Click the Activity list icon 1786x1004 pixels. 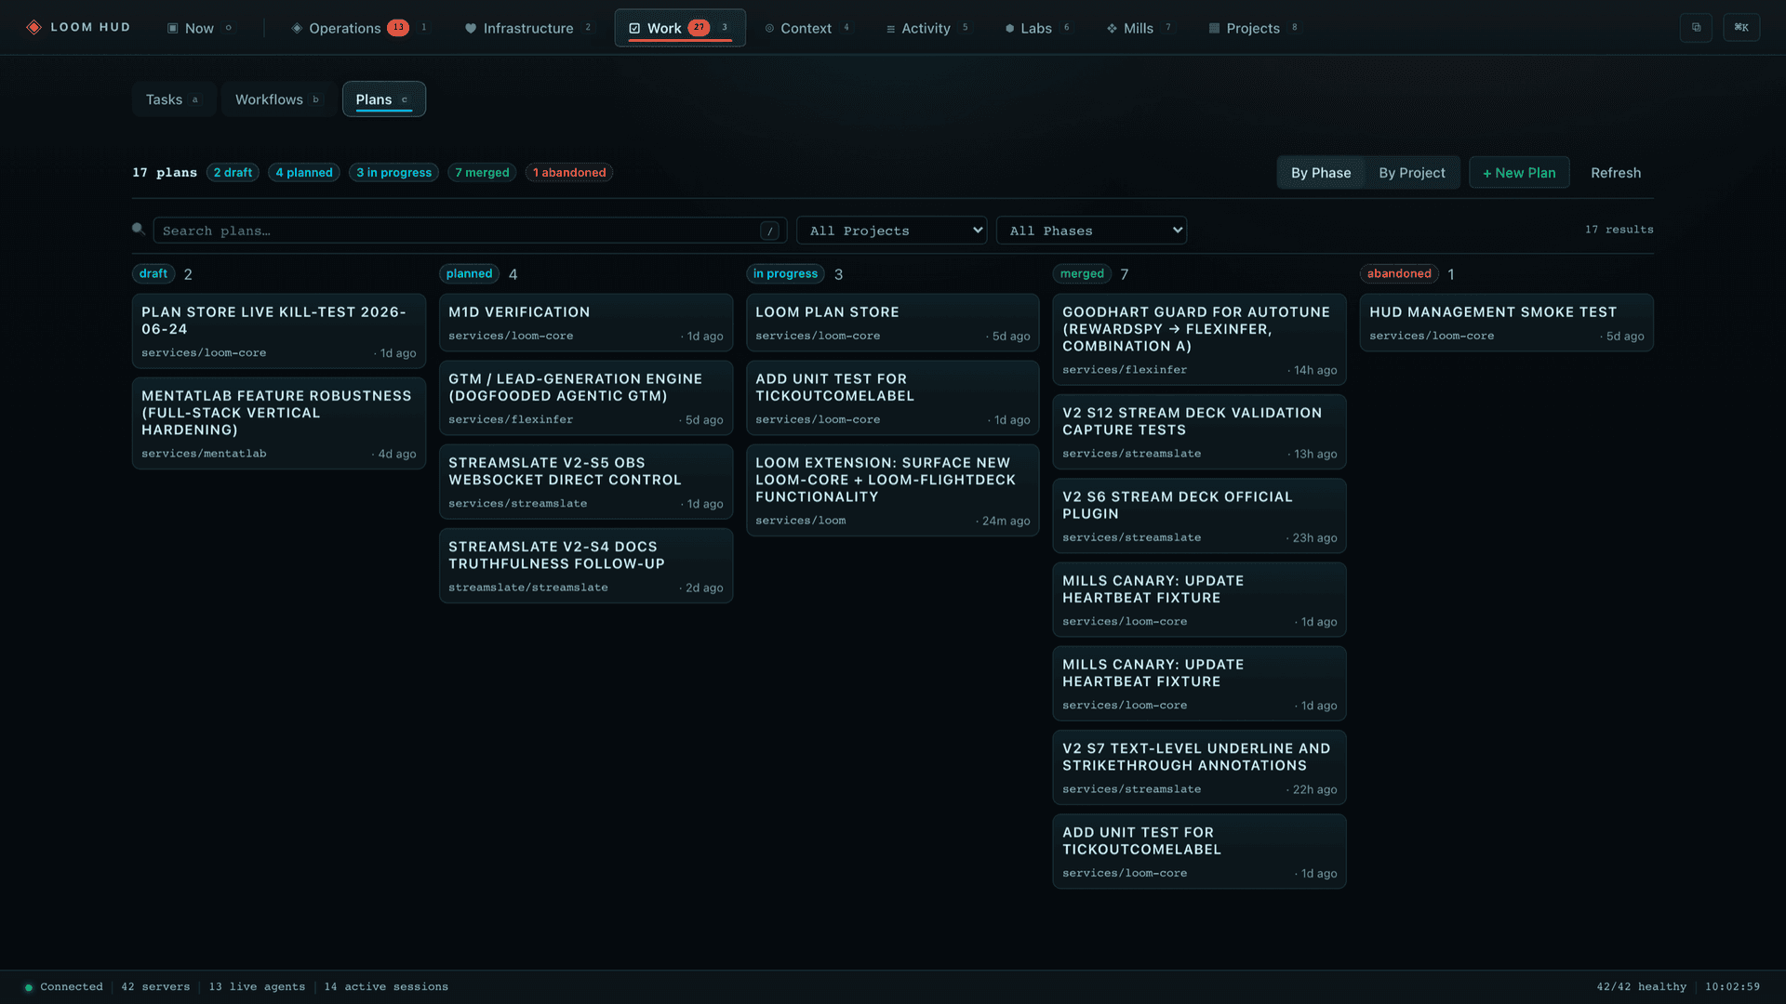[890, 29]
